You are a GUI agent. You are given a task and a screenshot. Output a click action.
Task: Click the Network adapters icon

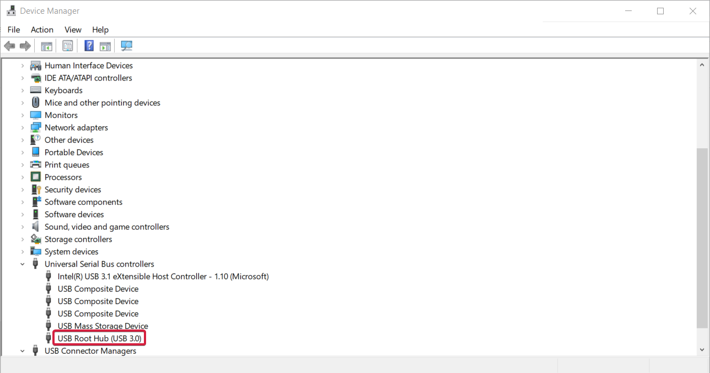[36, 128]
